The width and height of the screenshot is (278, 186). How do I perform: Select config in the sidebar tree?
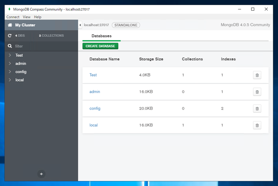coord(21,72)
